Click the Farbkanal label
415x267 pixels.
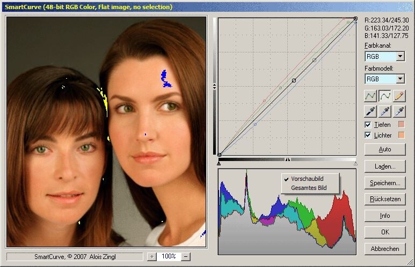click(377, 45)
